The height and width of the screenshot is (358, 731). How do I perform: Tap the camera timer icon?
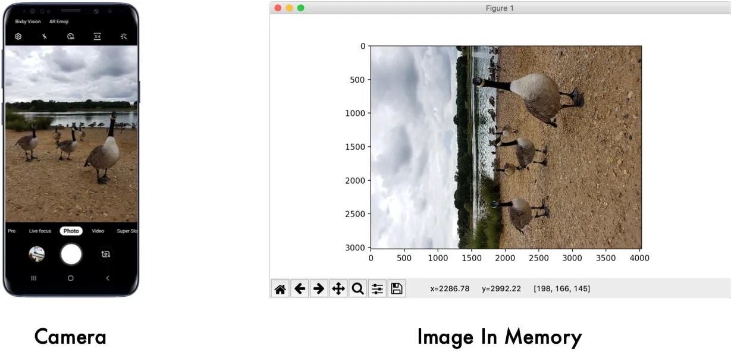coord(71,36)
